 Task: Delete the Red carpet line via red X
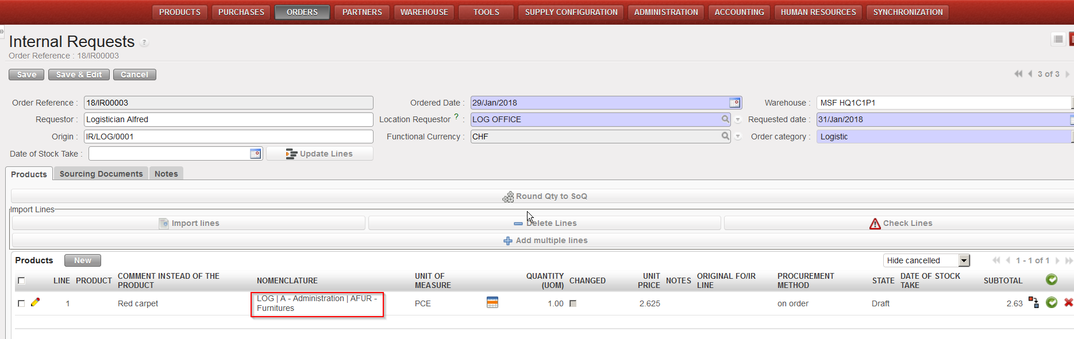point(1068,303)
